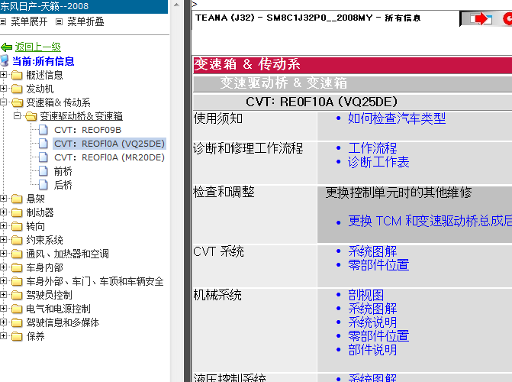512x382 pixels.
Task: Select CVT: REOF09B tree item
Action: coord(88,130)
